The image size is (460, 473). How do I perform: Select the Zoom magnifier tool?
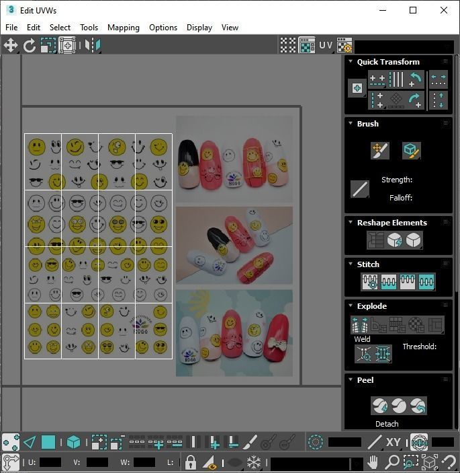(x=392, y=462)
